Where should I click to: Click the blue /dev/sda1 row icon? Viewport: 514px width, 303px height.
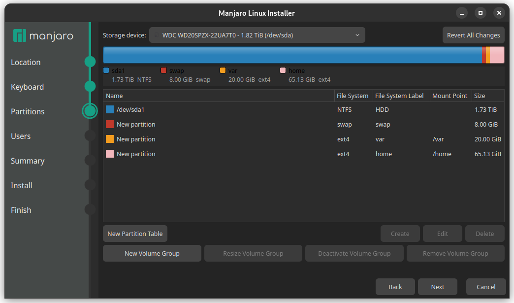coord(110,109)
